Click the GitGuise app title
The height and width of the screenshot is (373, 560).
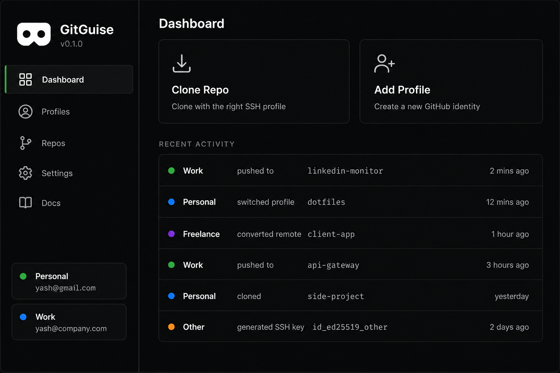[87, 30]
